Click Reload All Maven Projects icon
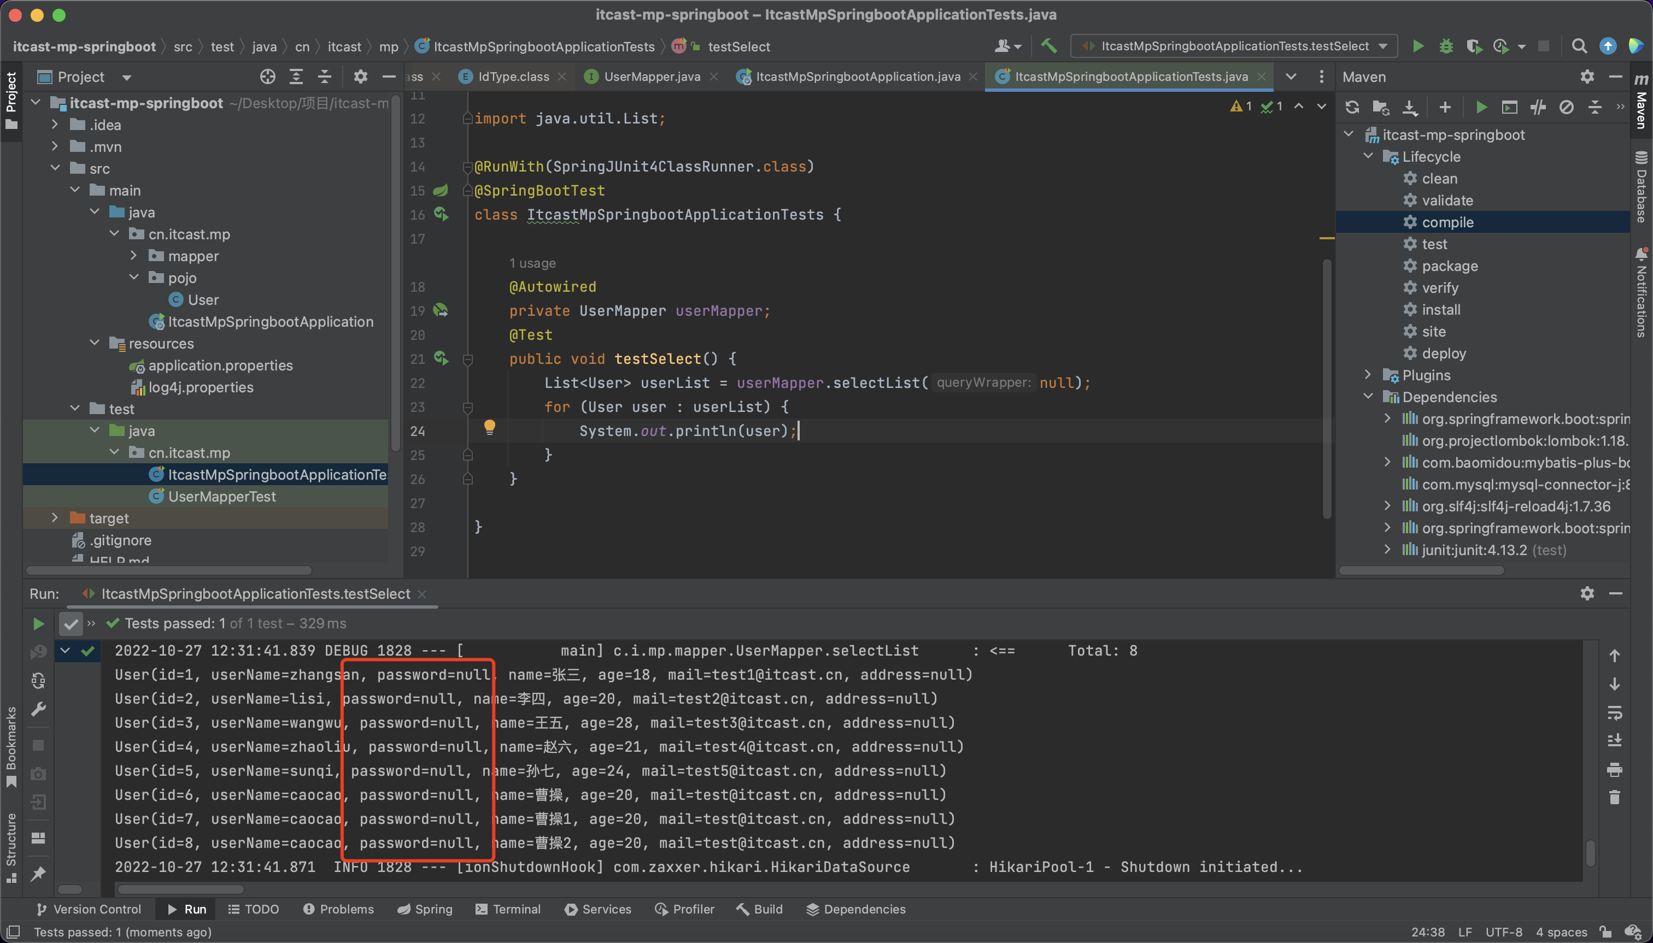The width and height of the screenshot is (1653, 943). [x=1352, y=108]
